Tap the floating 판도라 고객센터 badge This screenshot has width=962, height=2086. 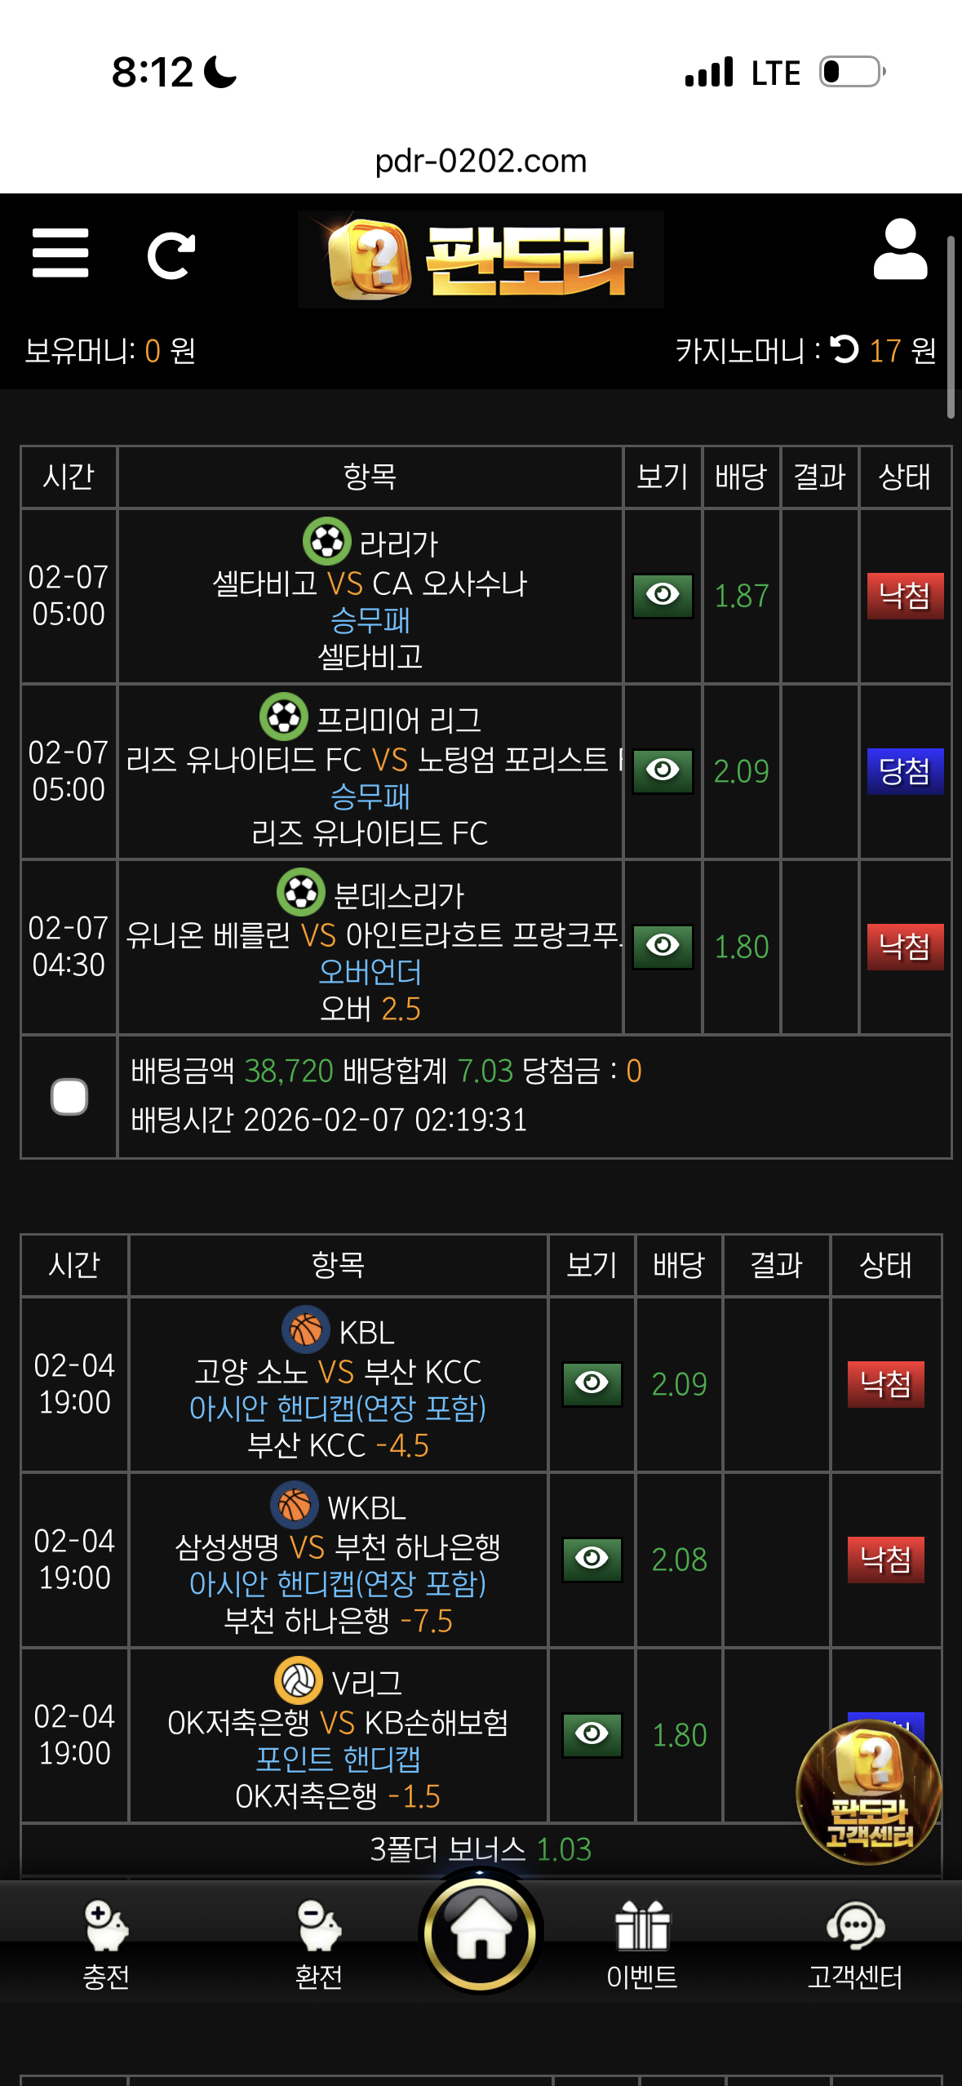coord(869,1791)
